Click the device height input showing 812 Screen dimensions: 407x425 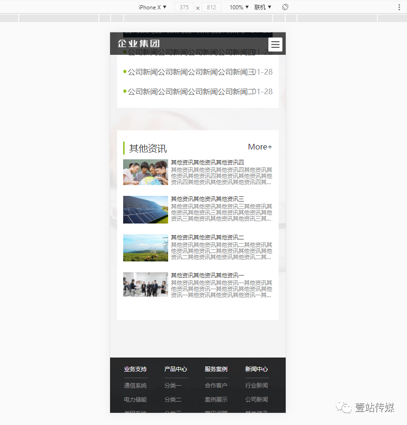(x=211, y=7)
